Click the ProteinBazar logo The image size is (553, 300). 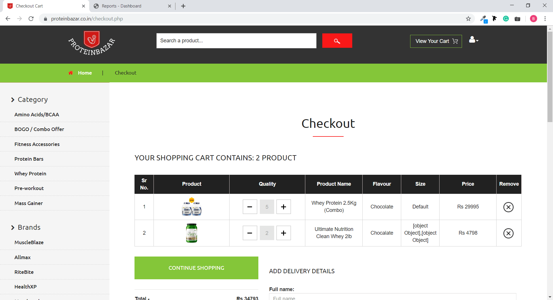click(x=92, y=43)
